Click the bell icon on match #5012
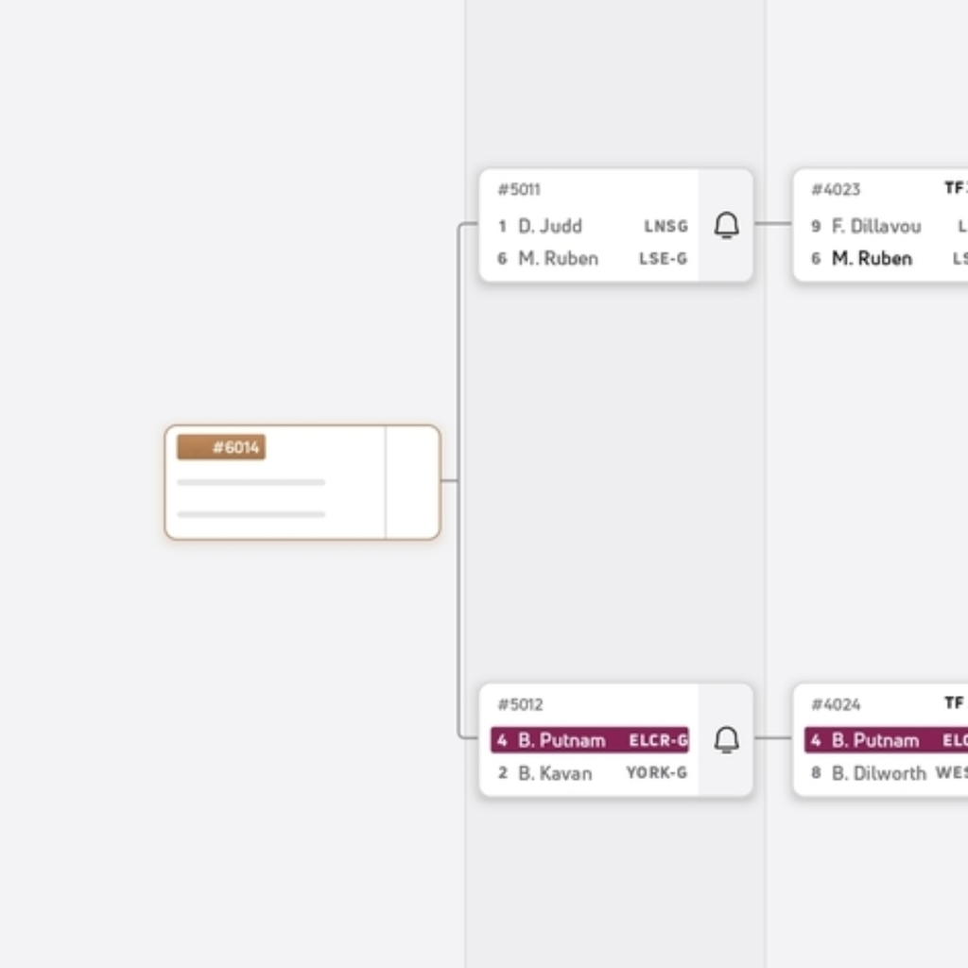The height and width of the screenshot is (968, 968). coord(726,740)
